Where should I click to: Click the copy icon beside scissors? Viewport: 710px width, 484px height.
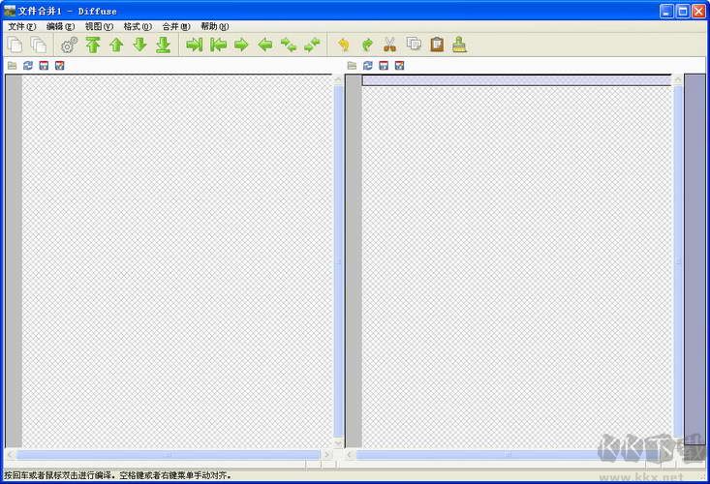(414, 44)
